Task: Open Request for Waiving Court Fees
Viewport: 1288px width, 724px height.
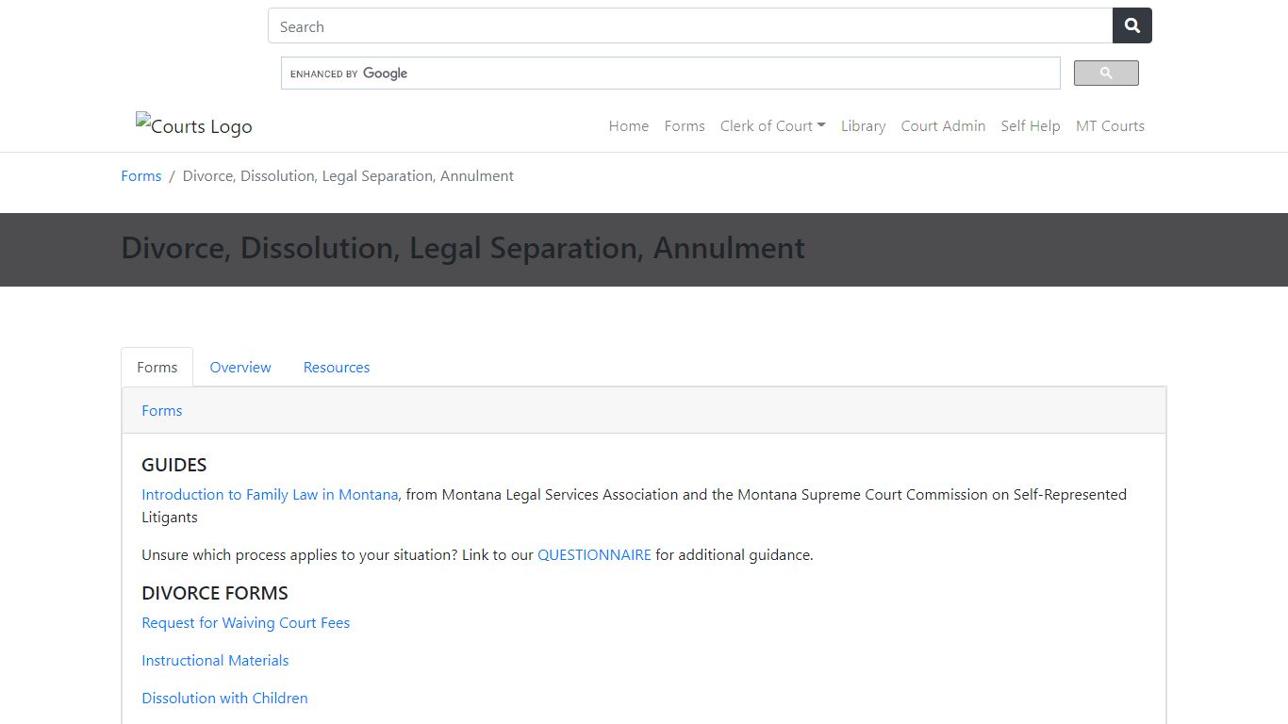Action: tap(246, 622)
